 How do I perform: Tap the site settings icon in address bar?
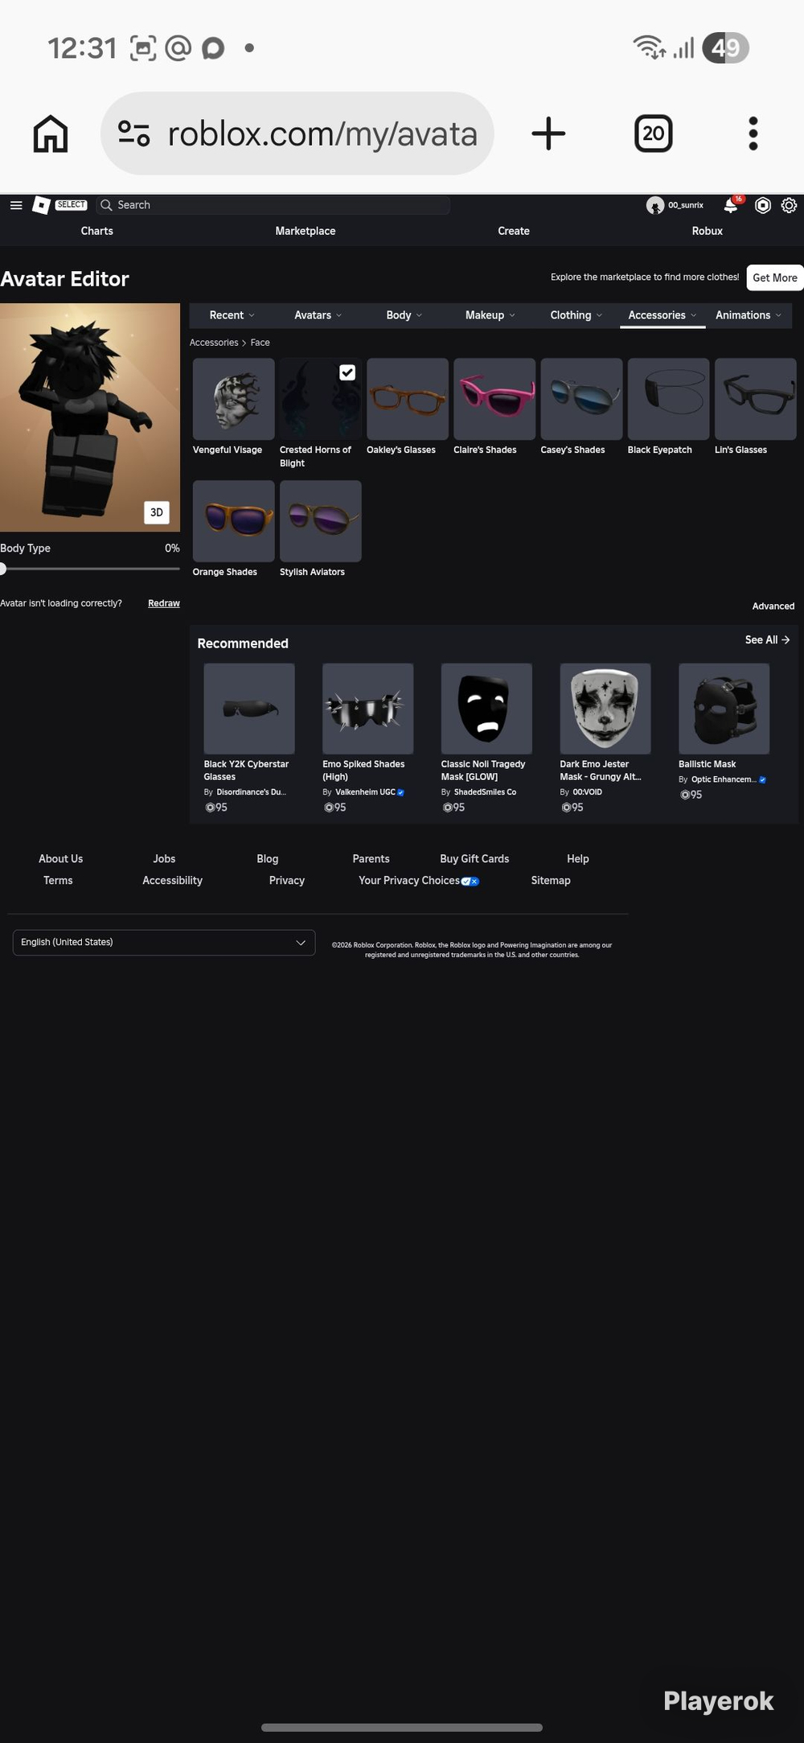[133, 134]
